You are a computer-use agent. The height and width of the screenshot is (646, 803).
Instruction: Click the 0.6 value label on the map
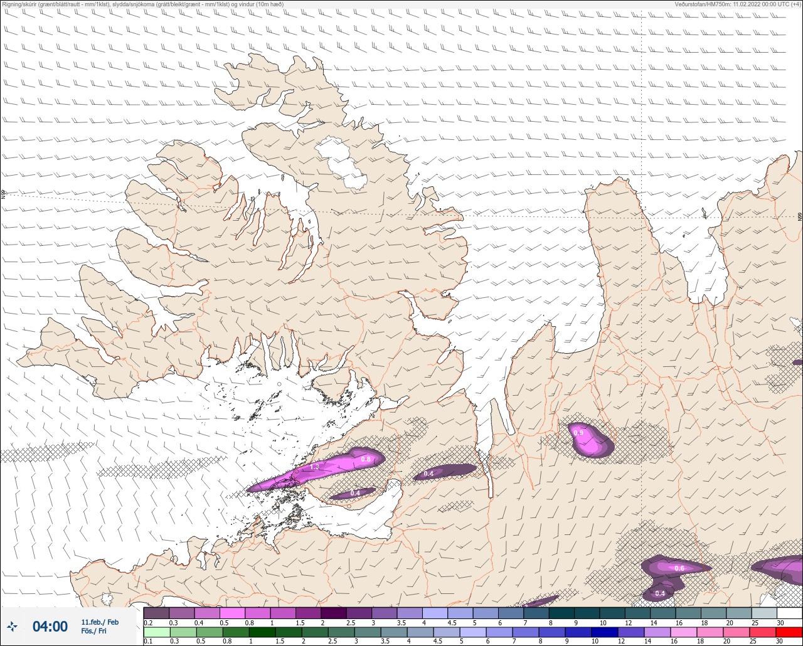679,568
